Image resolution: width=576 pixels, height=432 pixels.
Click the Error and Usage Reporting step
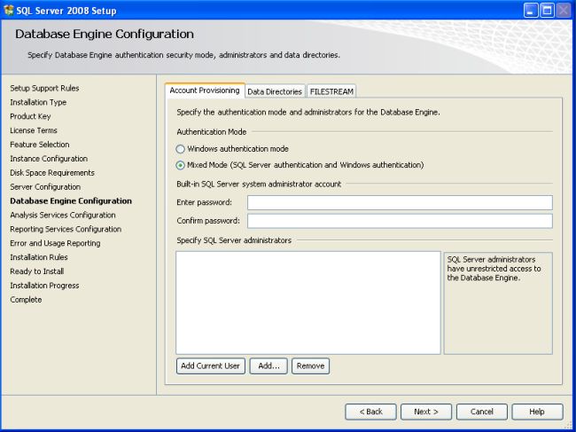(x=55, y=243)
